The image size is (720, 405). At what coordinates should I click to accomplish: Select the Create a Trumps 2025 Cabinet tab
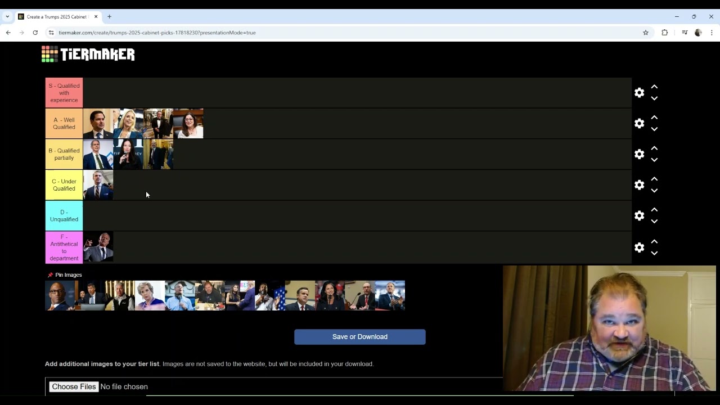point(58,17)
